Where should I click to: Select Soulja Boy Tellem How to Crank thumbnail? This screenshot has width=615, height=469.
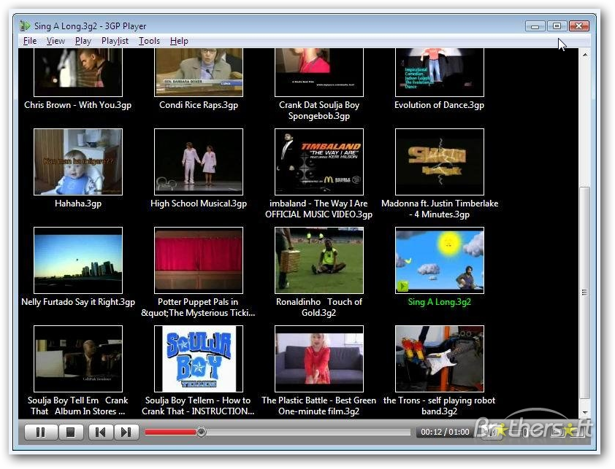199,359
